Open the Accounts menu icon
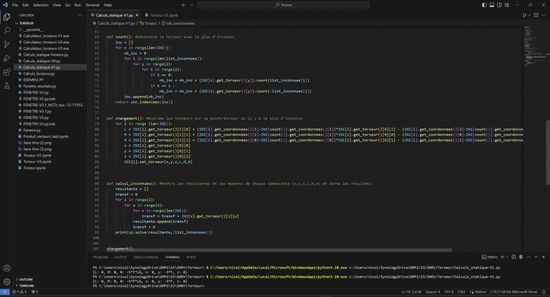Image resolution: width=550 pixels, height=297 pixels. [x=6, y=268]
